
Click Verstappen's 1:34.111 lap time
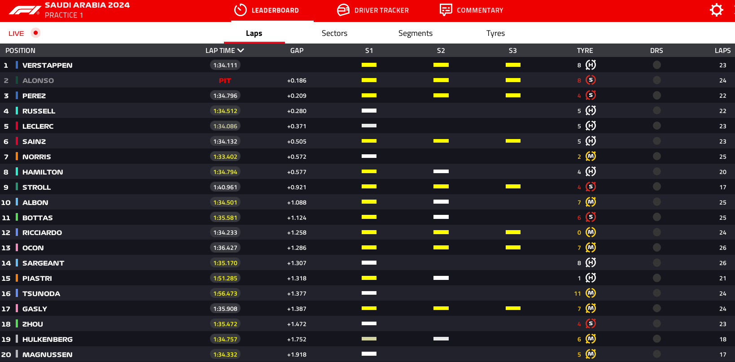225,65
